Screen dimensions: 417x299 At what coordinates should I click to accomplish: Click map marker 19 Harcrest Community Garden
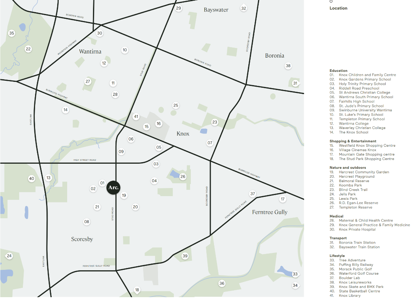click(x=124, y=195)
